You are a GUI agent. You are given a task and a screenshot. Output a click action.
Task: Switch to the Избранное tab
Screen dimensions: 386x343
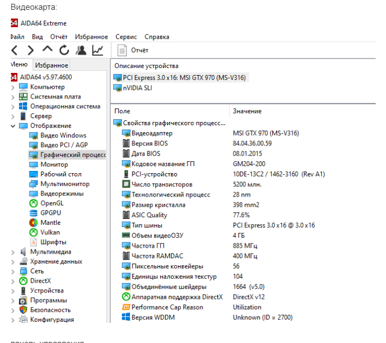click(52, 65)
